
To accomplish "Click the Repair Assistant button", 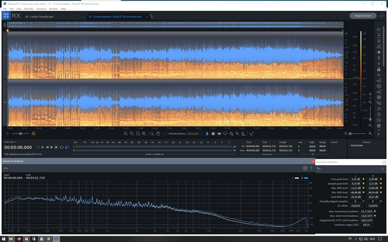I will (363, 16).
